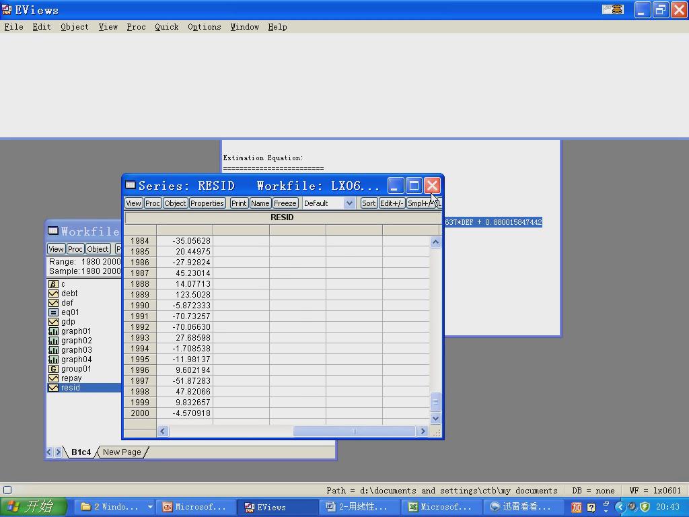Toggle Edit+/- mode for the series
The height and width of the screenshot is (517, 689).
[392, 203]
